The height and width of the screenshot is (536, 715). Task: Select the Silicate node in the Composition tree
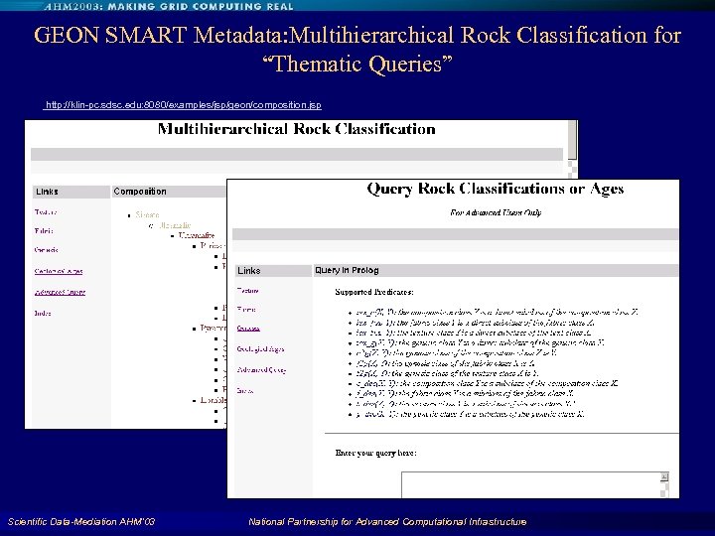[147, 214]
